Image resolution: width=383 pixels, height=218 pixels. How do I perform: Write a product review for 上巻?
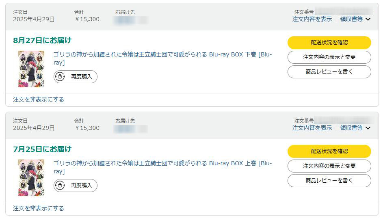[329, 181]
